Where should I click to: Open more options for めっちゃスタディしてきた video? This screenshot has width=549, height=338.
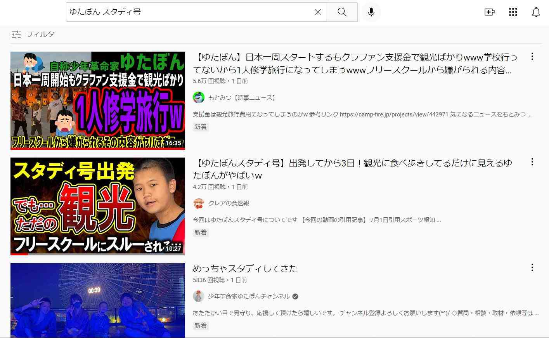point(532,267)
